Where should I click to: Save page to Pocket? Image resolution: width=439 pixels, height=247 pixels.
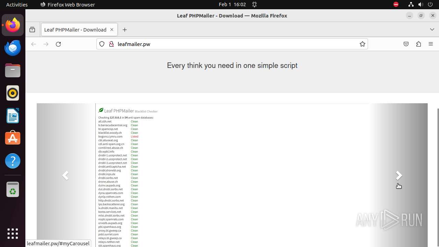pos(406,44)
